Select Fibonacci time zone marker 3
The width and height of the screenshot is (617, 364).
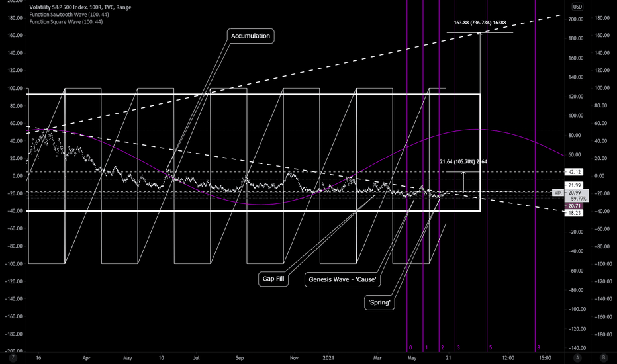pyautogui.click(x=458, y=348)
